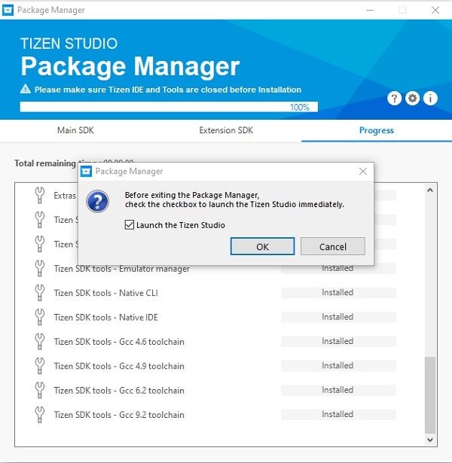Image resolution: width=452 pixels, height=463 pixels.
Task: Click Installed status for Native IDE
Action: [337, 317]
